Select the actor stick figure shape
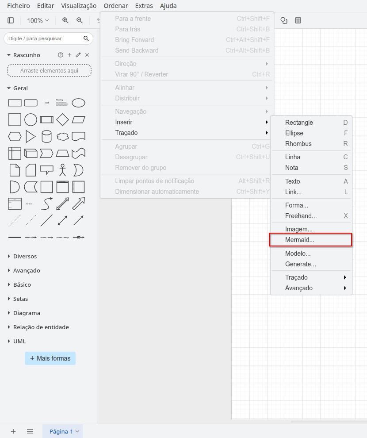This screenshot has height=438, width=367. click(62, 170)
